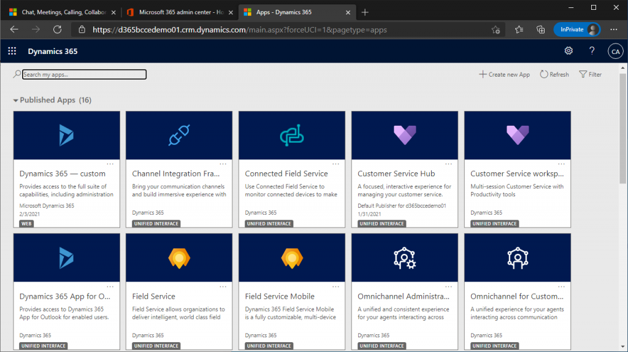Image resolution: width=628 pixels, height=352 pixels.
Task: Switch to the Chat, Meetings, Calling browser tab
Action: pos(63,12)
